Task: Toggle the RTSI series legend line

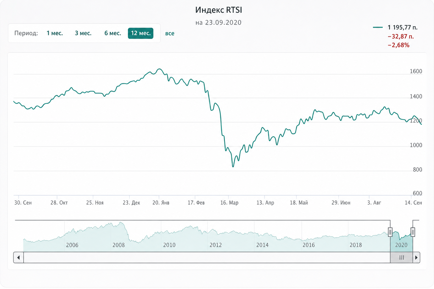Action: point(378,27)
